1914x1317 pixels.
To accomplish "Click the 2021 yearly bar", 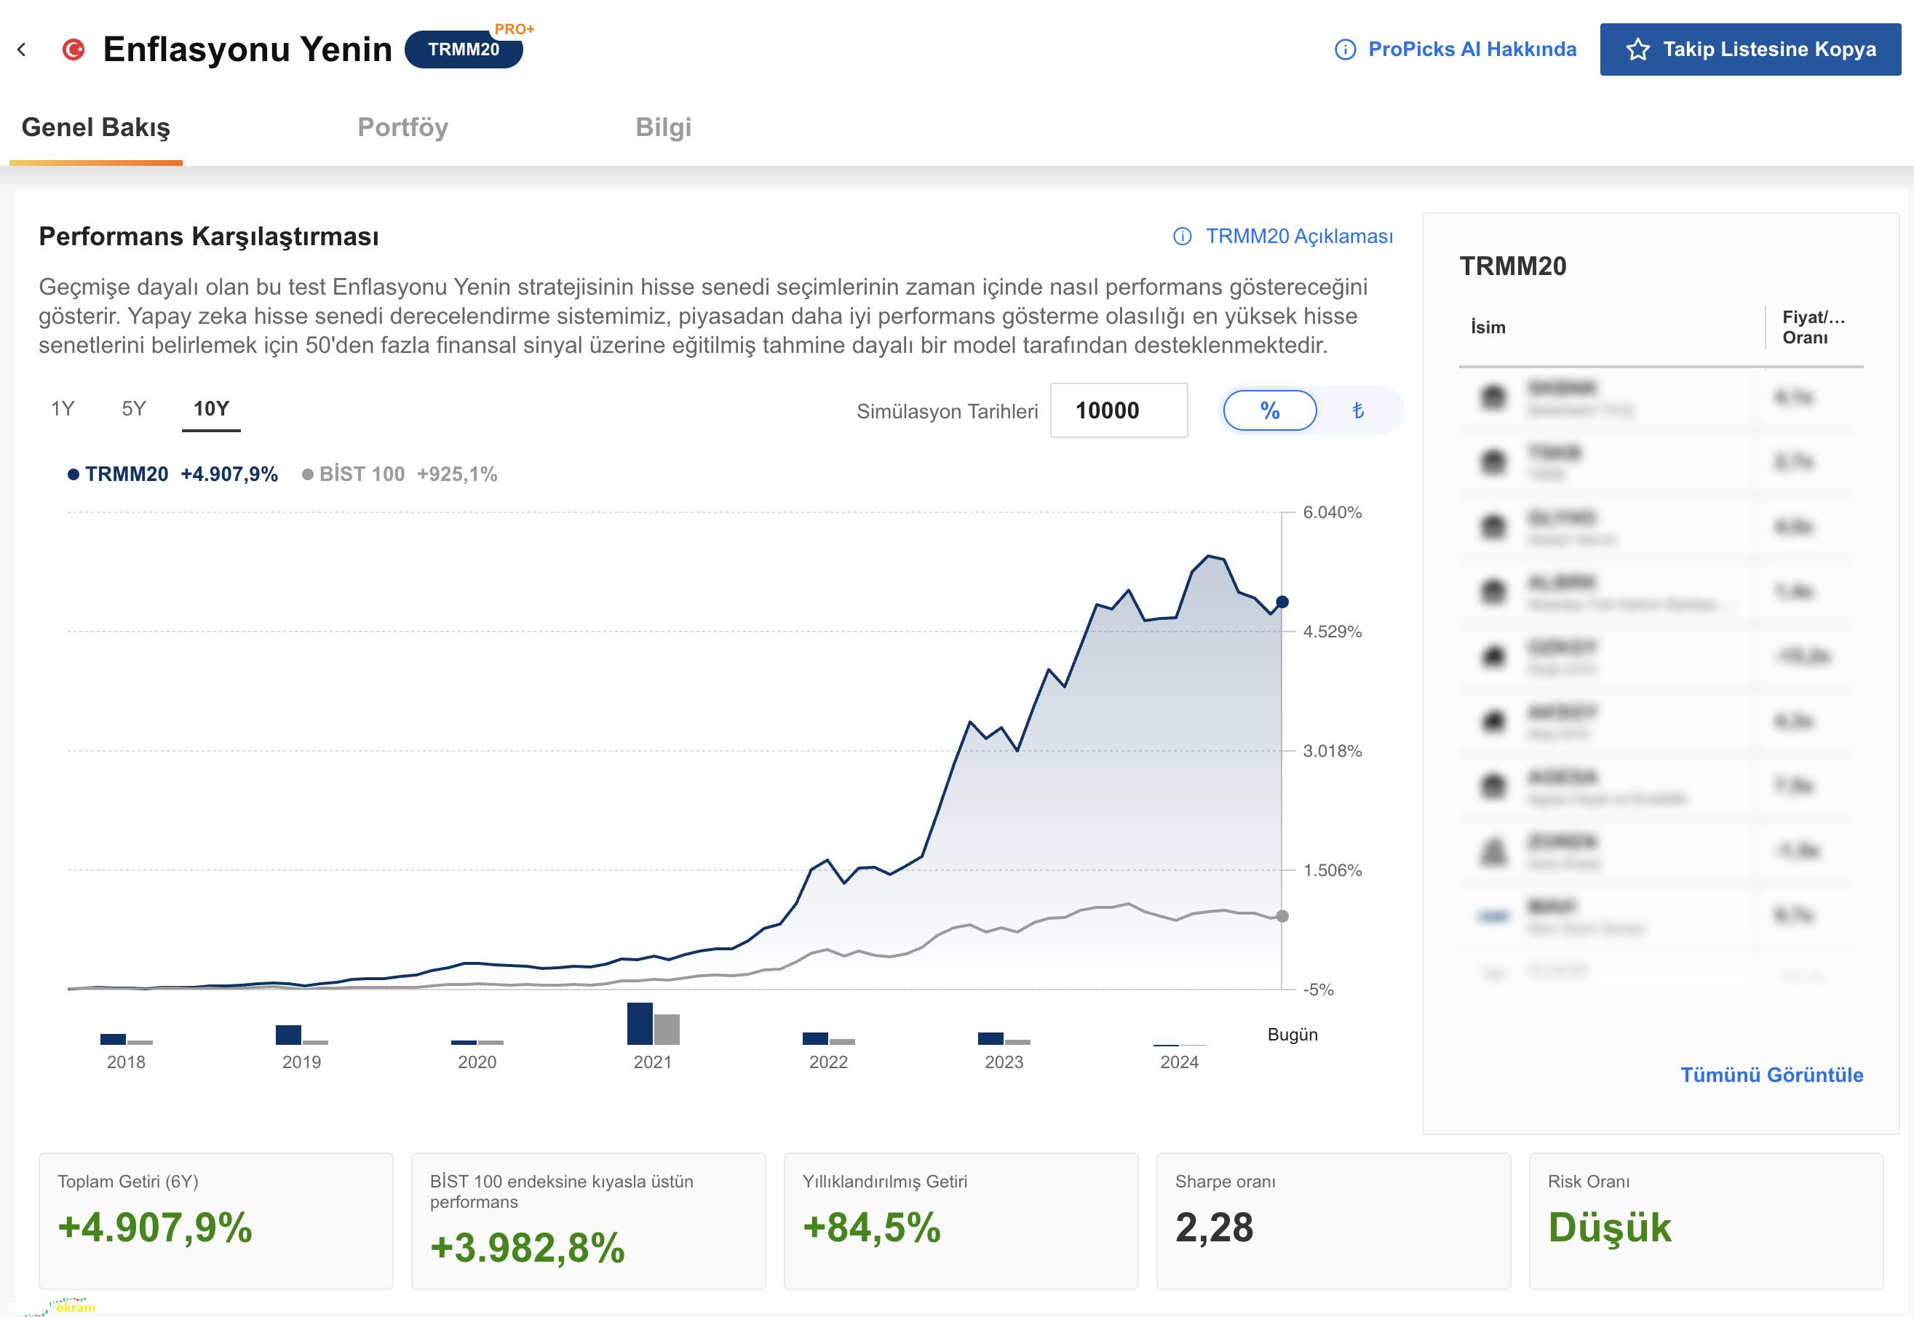I will 653,1024.
